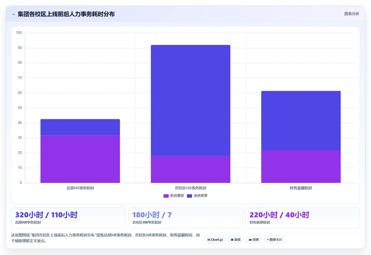Image resolution: width=371 pixels, height=255 pixels.
Task: Click the blue 改进效果 legend swatch
Action: point(189,196)
